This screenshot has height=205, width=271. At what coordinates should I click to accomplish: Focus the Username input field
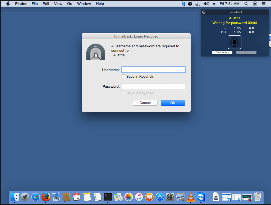[153, 69]
